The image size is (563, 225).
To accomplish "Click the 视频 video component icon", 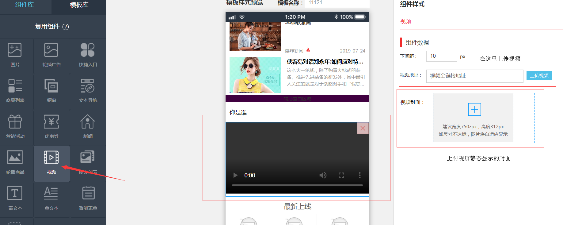I will pos(51,158).
